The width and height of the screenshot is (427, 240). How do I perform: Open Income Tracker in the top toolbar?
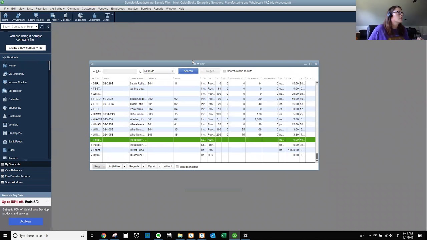tap(36, 17)
